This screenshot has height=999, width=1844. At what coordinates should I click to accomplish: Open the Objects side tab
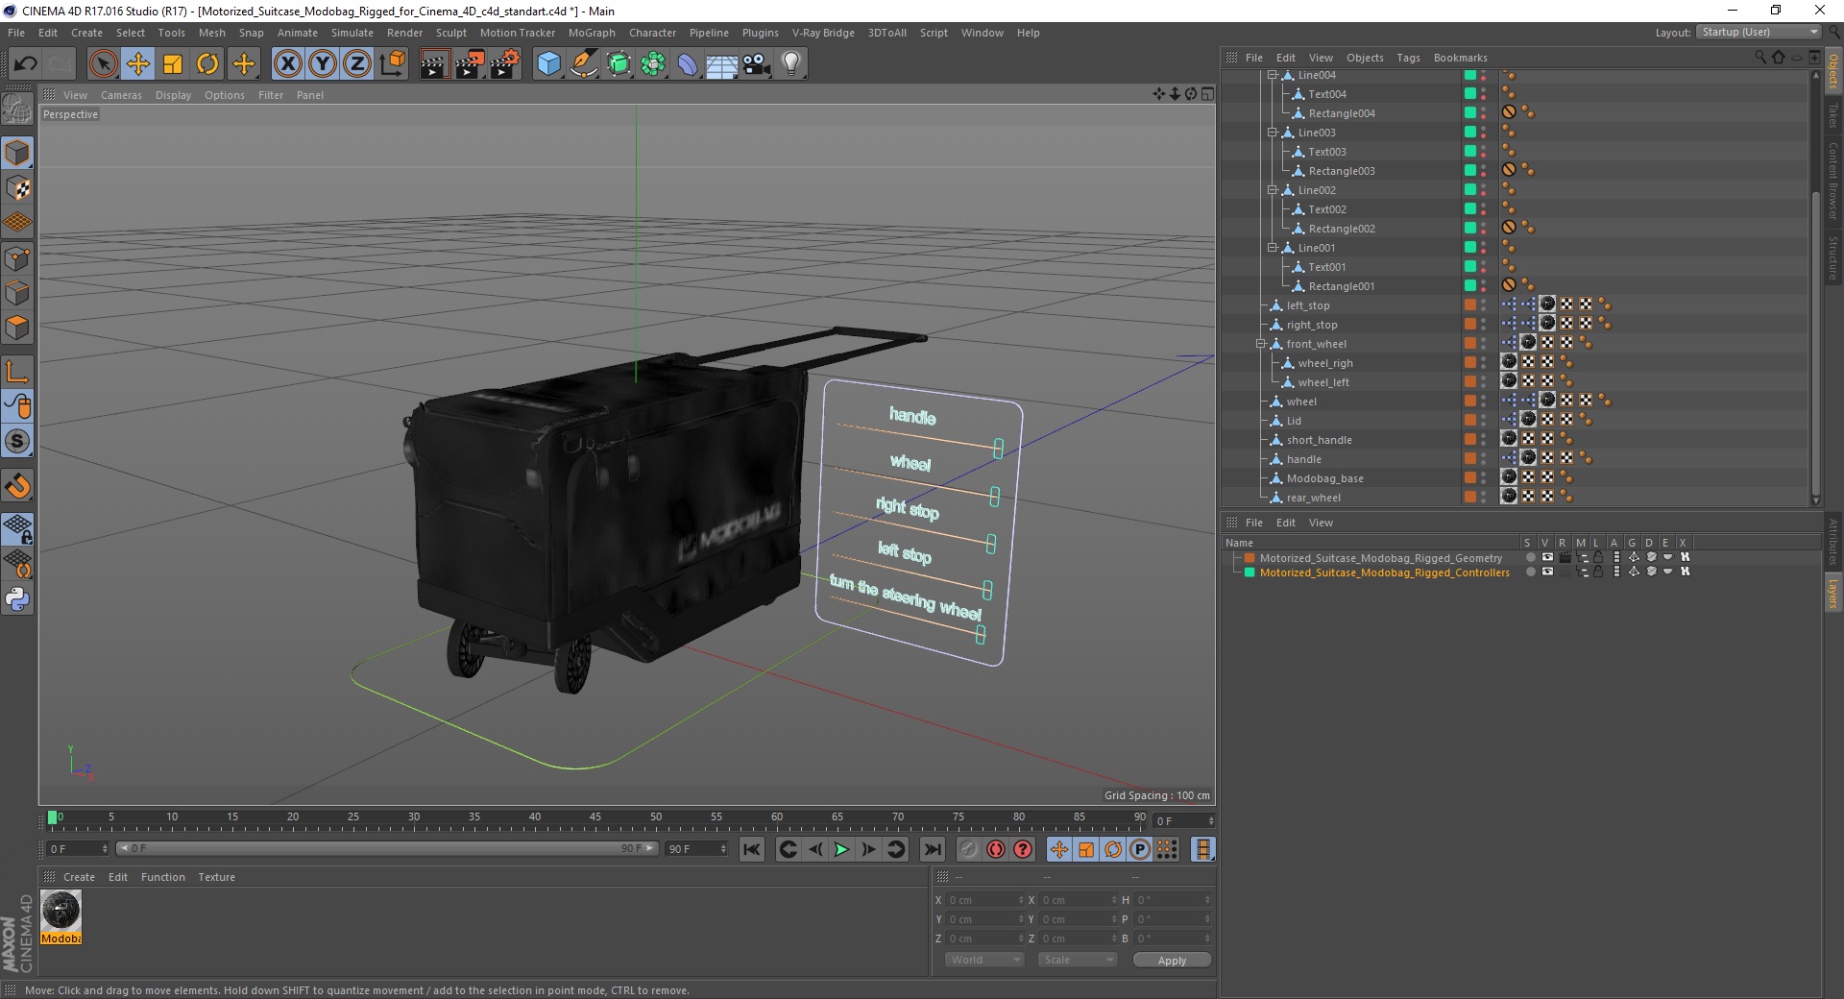point(1833,71)
